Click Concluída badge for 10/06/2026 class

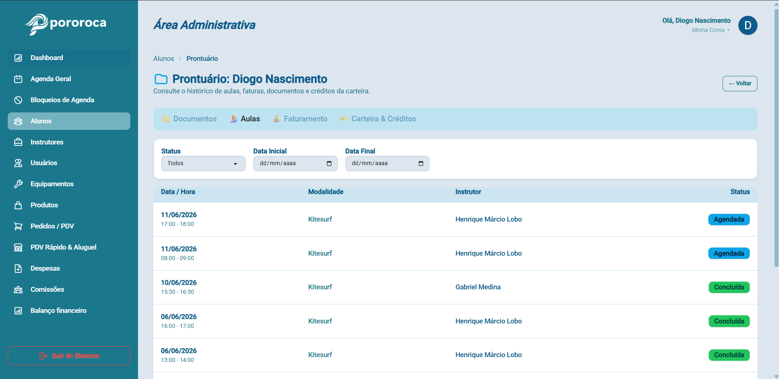tap(729, 287)
